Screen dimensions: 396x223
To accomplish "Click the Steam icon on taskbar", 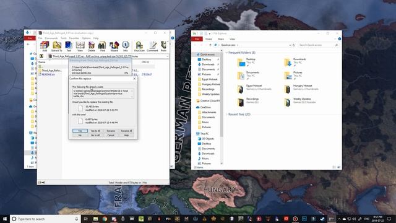I will tap(322, 219).
